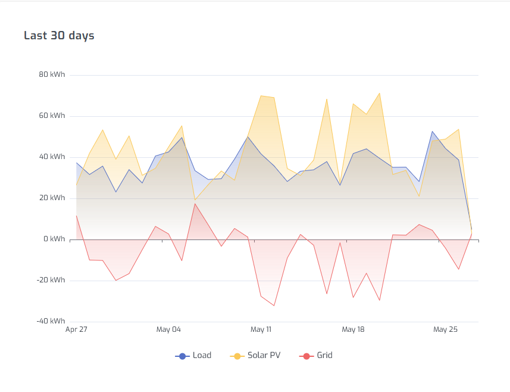Click the -40 kWh y-axis label
510x392 pixels.
point(51,322)
